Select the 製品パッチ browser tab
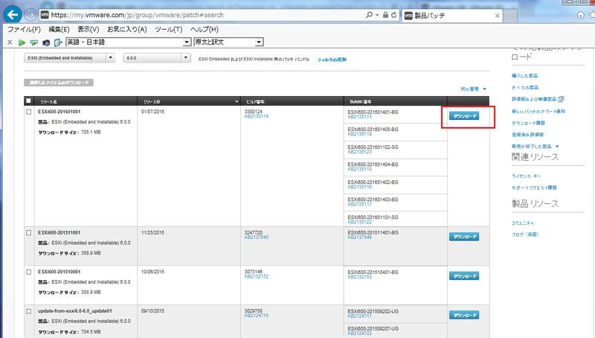 [x=451, y=16]
